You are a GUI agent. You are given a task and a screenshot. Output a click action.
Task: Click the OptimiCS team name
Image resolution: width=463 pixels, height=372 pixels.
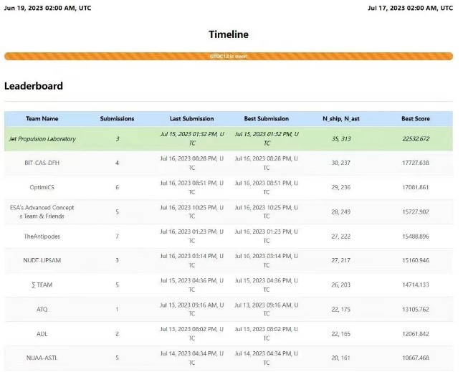42,187
